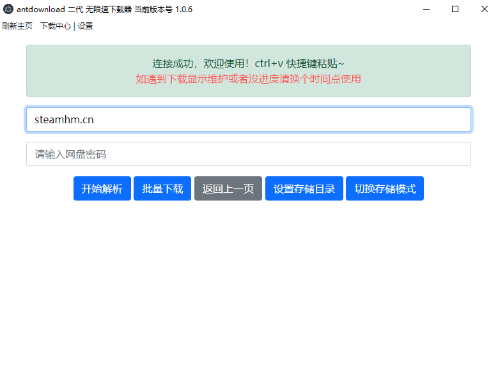
Task: Click the ctrl+v shortcut hint in banner
Action: coord(268,64)
